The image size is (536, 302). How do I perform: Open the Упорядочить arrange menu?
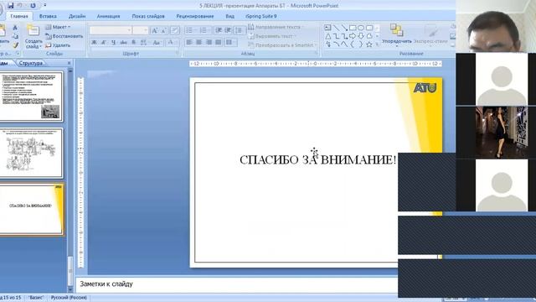point(396,35)
